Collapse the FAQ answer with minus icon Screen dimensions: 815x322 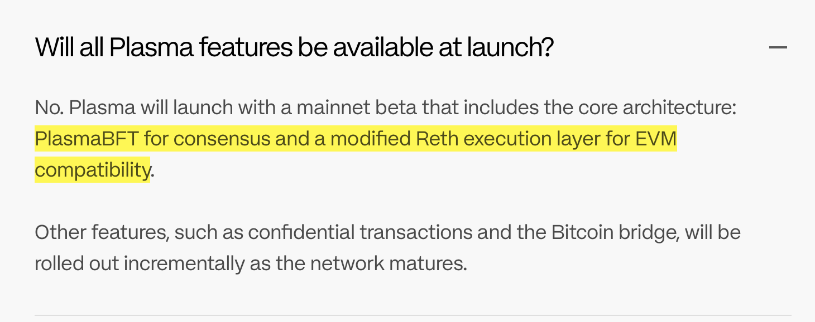point(778,48)
